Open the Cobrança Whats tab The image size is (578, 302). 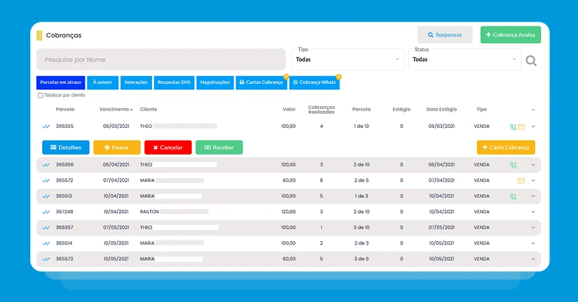pos(315,82)
